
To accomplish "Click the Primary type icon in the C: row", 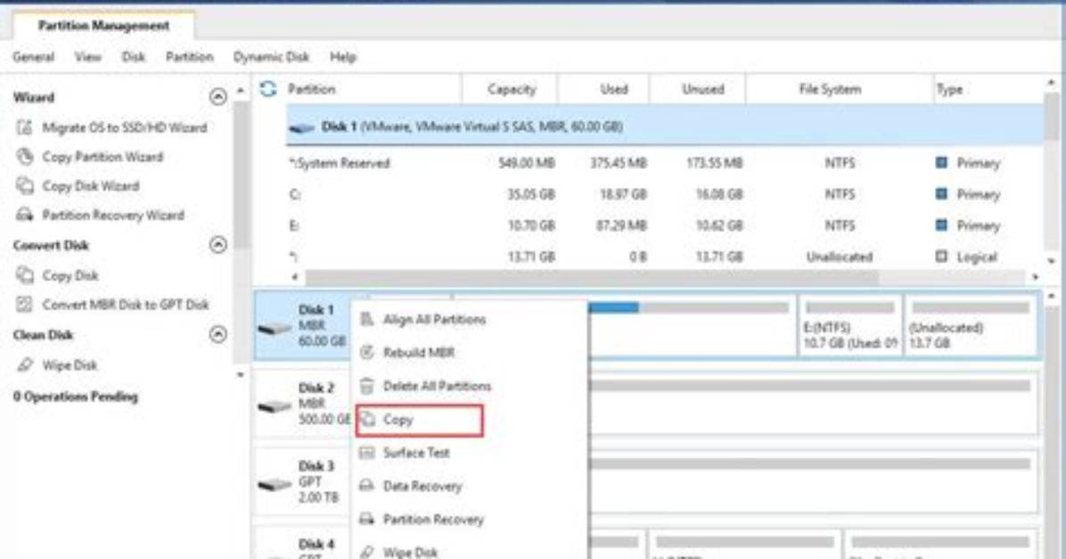I will [941, 194].
